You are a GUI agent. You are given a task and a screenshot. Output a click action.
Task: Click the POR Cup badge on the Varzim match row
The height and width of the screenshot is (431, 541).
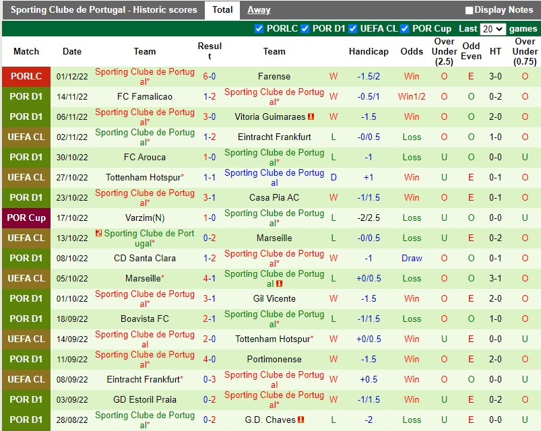pos(26,218)
